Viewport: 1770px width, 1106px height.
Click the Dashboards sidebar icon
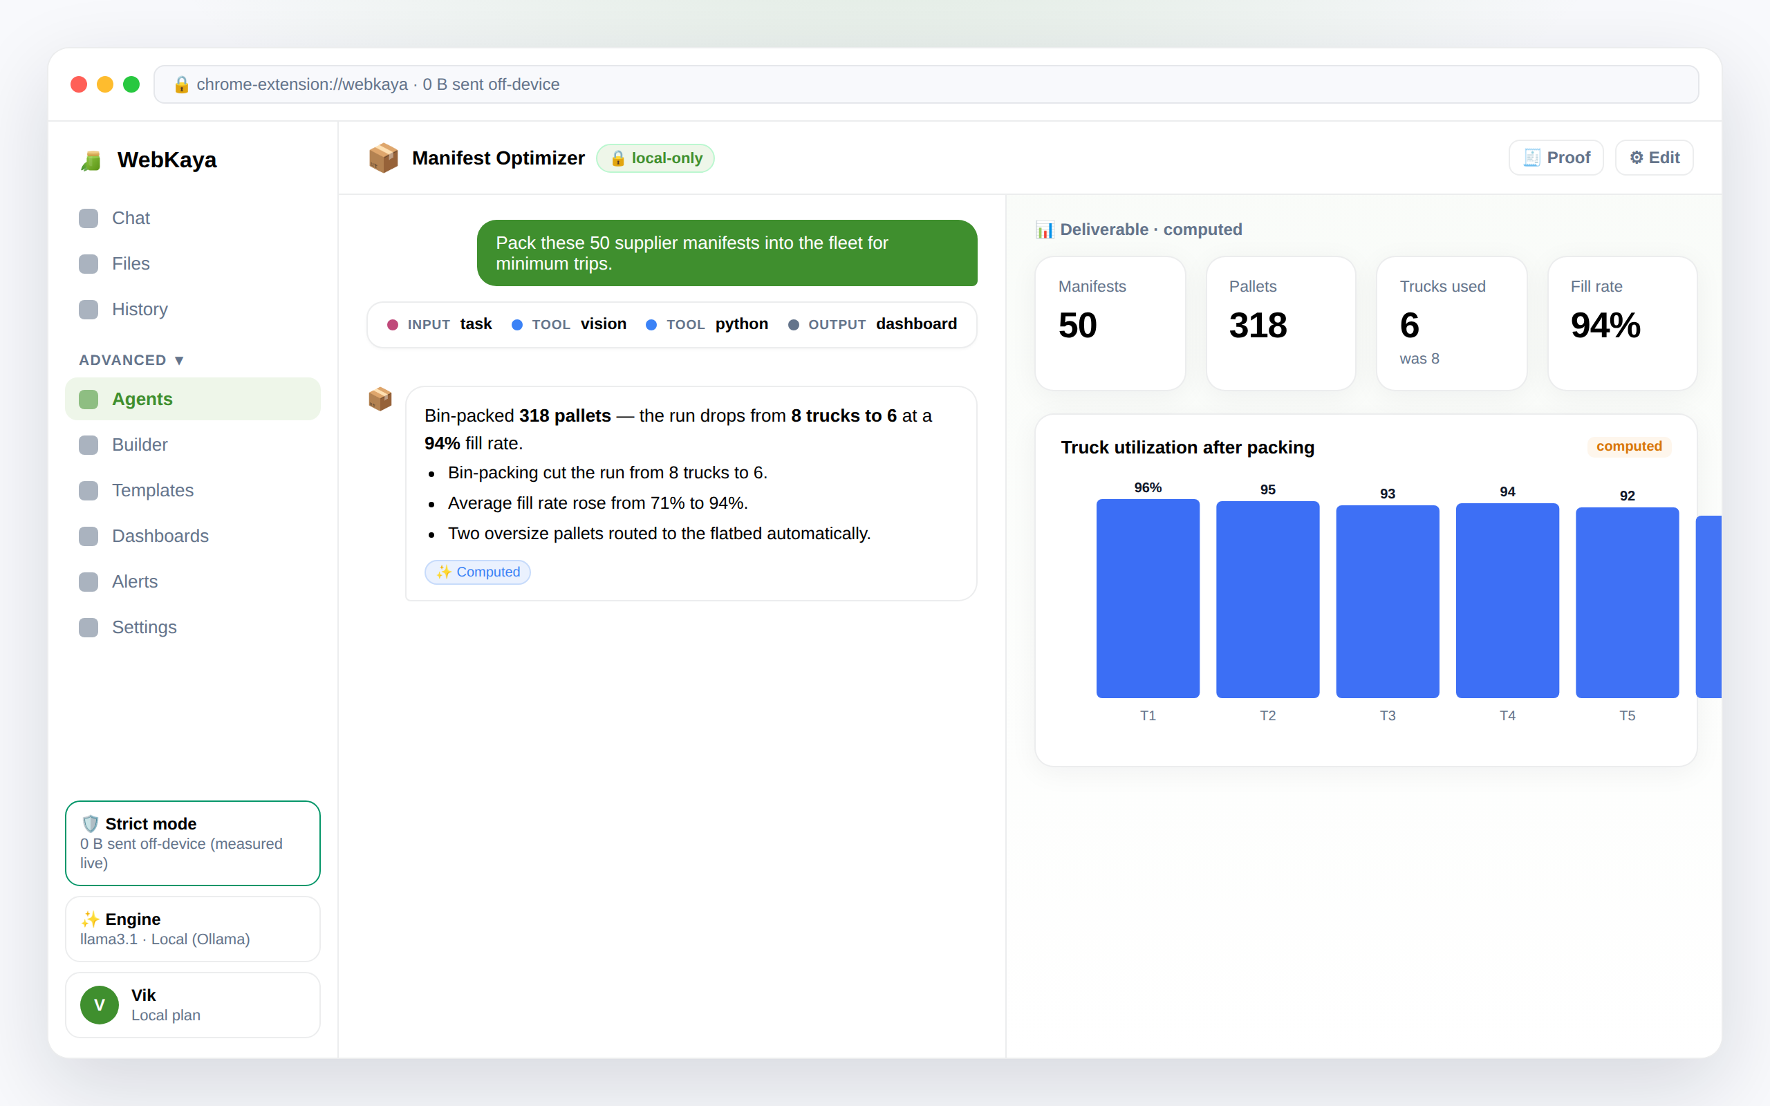point(88,536)
